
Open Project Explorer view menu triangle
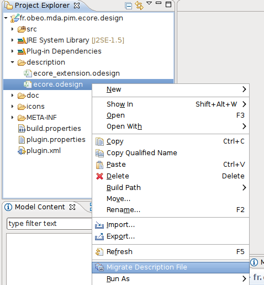click(x=149, y=3)
